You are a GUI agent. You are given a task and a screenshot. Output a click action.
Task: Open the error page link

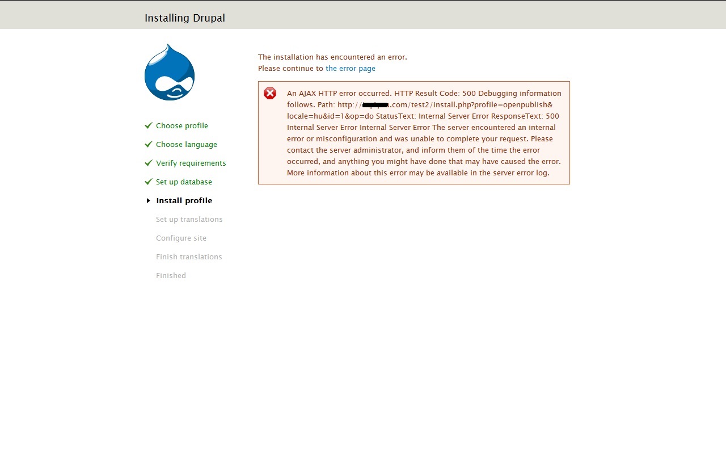tap(350, 69)
